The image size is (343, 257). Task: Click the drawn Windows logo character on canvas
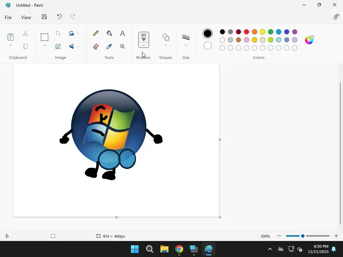pos(111,135)
